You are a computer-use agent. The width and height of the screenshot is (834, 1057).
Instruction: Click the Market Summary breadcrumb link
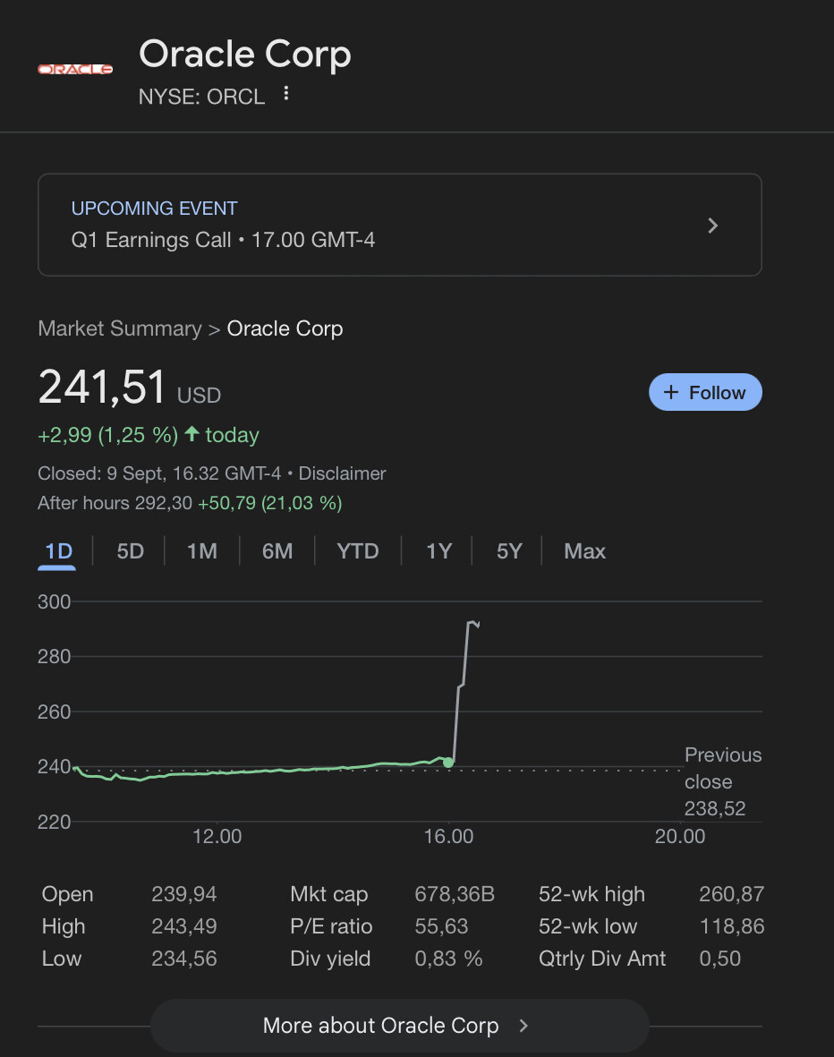click(120, 328)
